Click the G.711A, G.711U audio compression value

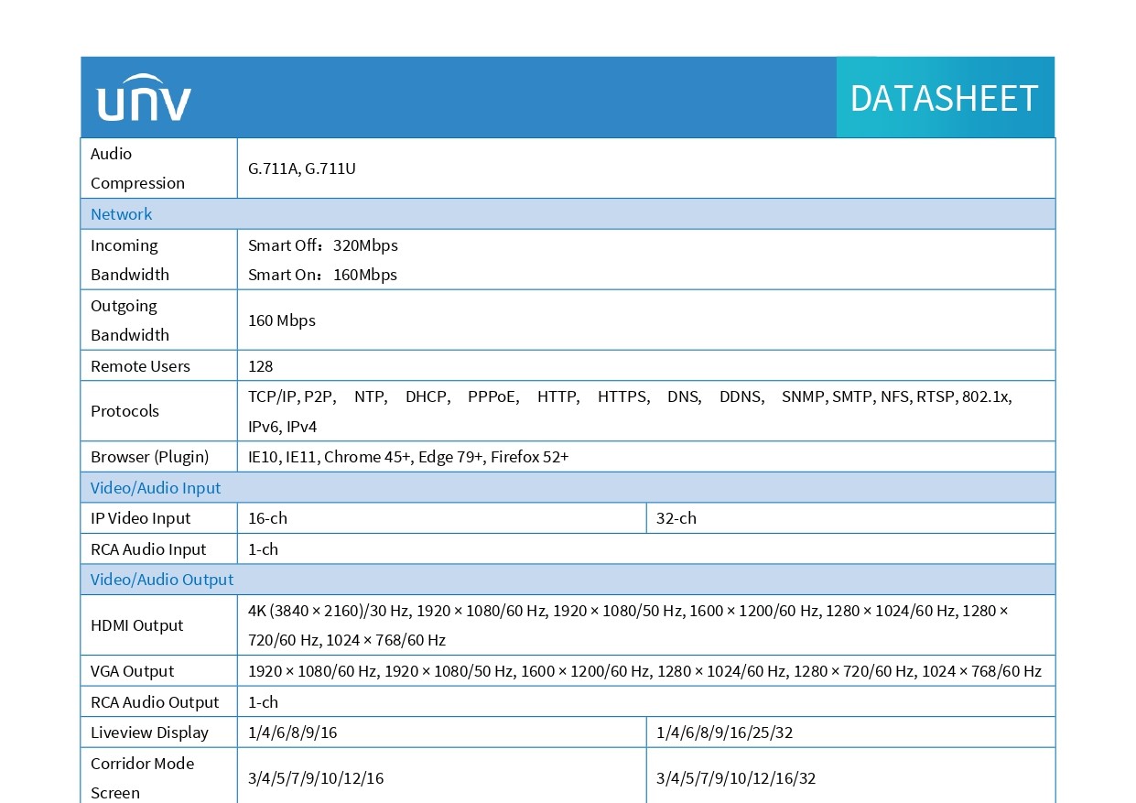pos(302,168)
